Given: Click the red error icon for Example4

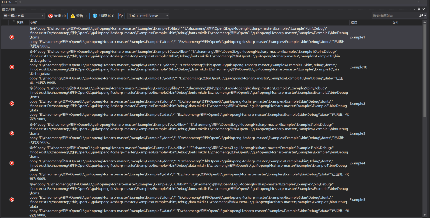Looking at the screenshot, I should point(12,163).
